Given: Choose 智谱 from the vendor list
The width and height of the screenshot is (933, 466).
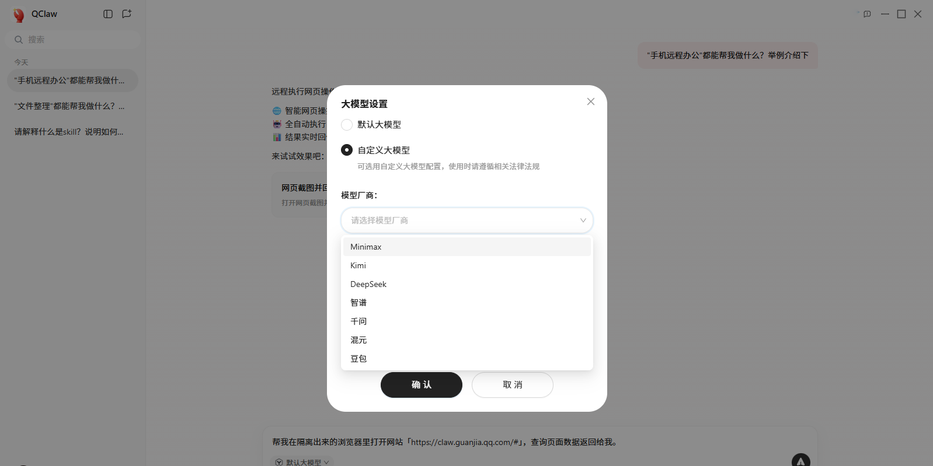Looking at the screenshot, I should click(x=467, y=303).
